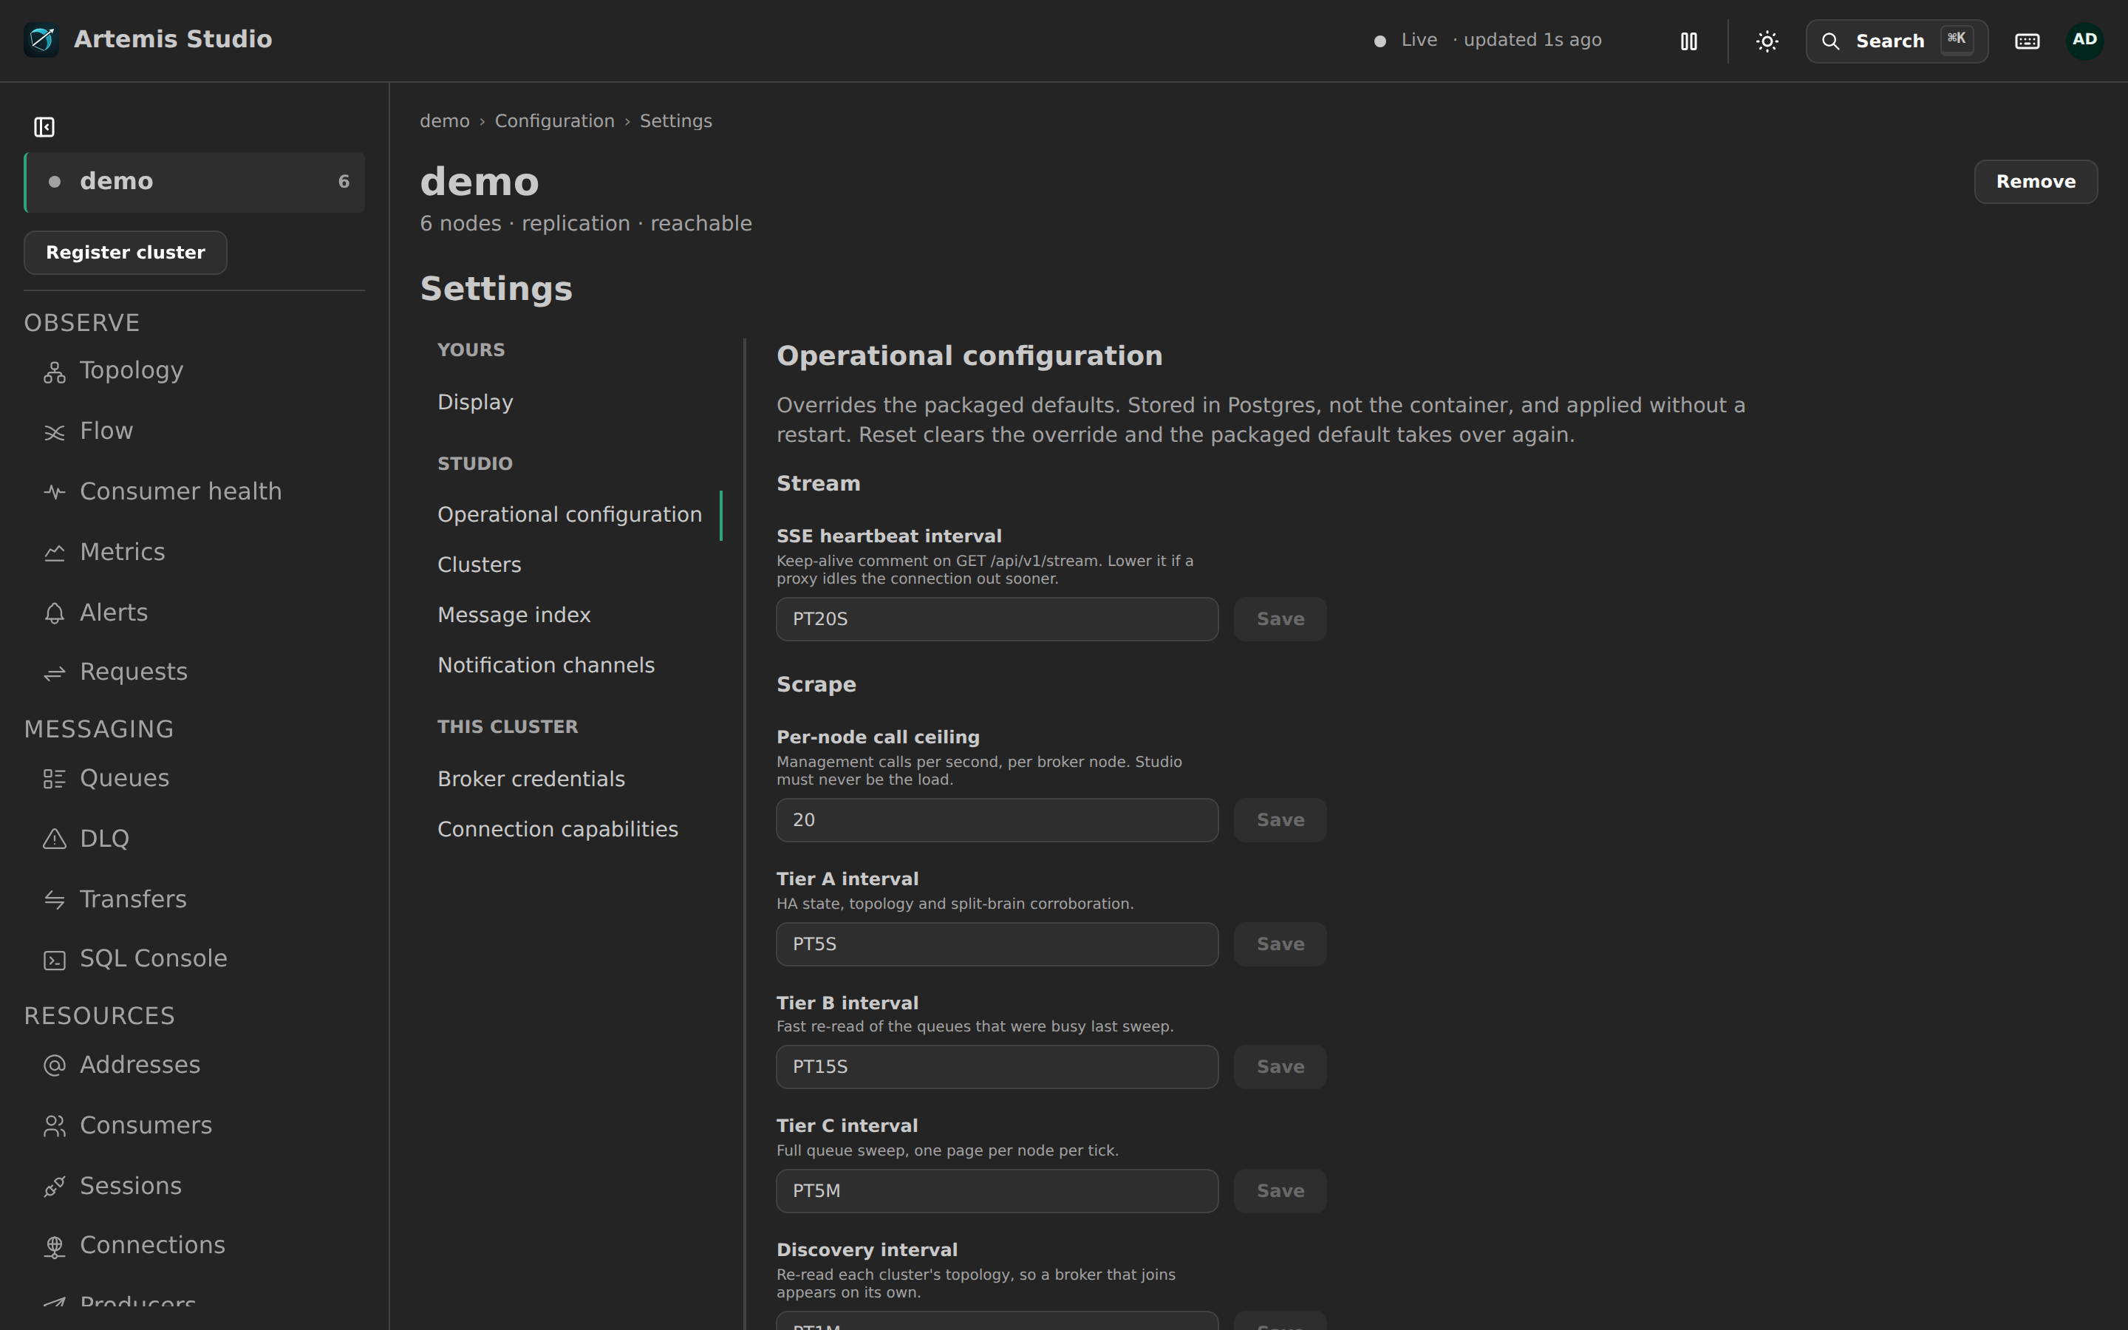Viewport: 2128px width, 1330px height.
Task: Edit Per-node call ceiling field
Action: pyautogui.click(x=997, y=821)
